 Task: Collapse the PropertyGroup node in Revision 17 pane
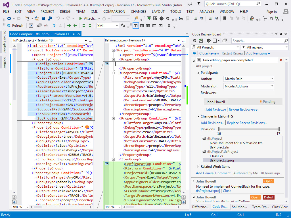[114, 59]
